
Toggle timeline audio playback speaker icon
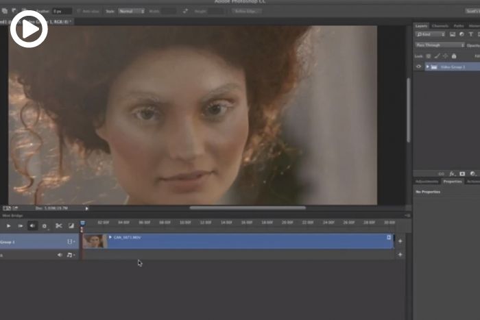[x=32, y=225]
